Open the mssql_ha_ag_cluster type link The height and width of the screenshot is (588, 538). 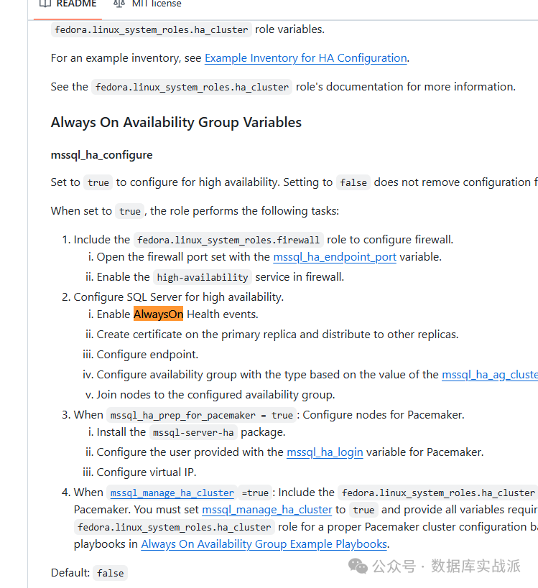pyautogui.click(x=489, y=374)
